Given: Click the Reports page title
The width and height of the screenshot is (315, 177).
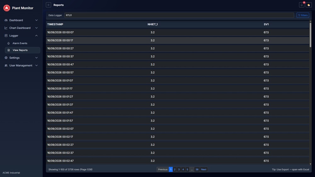Looking at the screenshot, I should 59,5.
